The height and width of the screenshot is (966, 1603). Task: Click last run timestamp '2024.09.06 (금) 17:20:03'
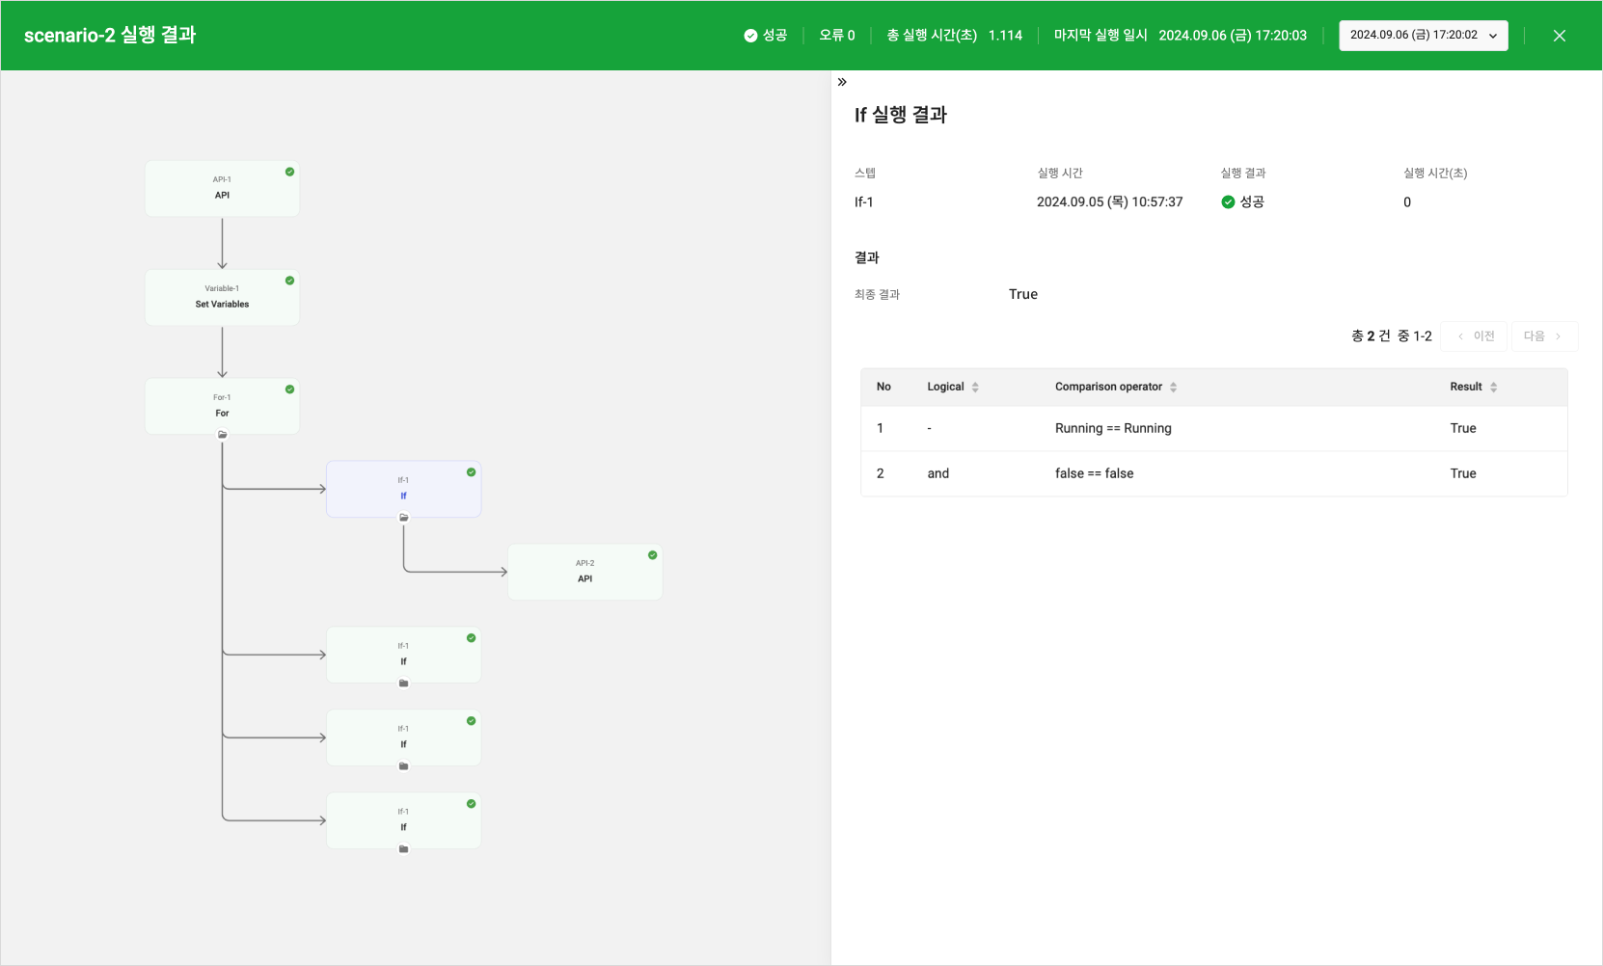[x=1233, y=36]
